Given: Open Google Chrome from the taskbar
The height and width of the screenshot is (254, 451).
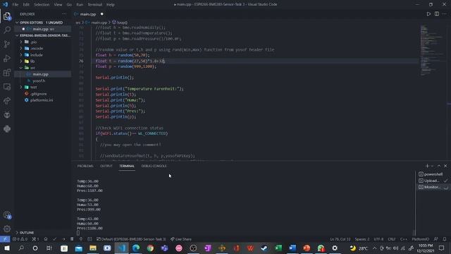Looking at the screenshot, I should pyautogui.click(x=150, y=248).
